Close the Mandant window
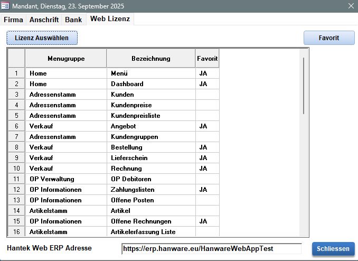 click(351, 6)
